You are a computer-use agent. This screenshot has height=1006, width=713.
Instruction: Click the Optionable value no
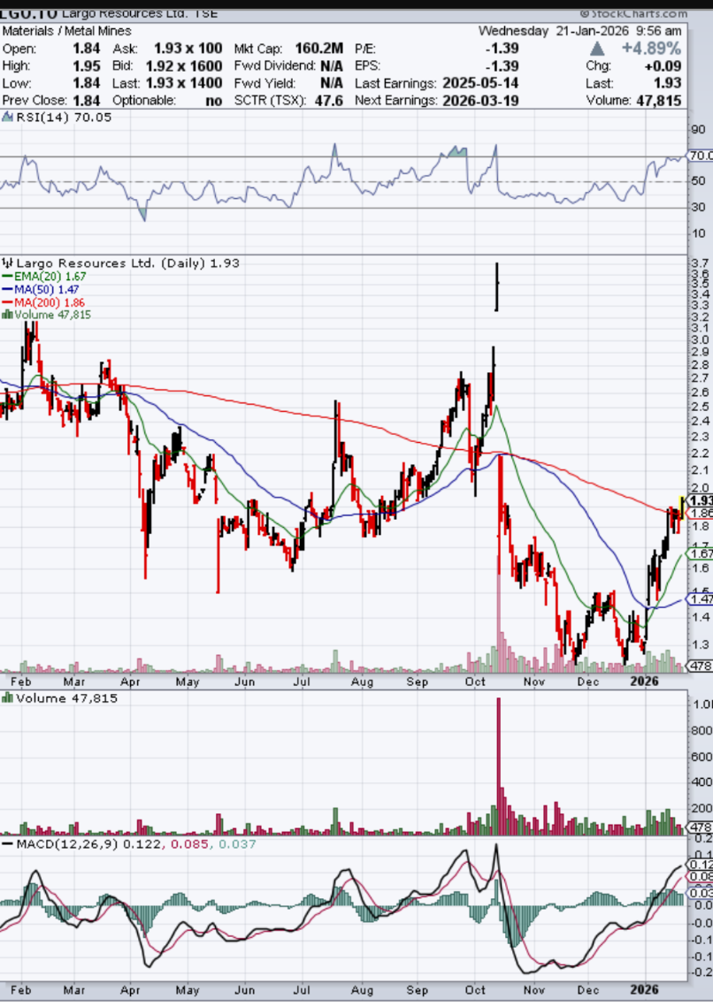tap(214, 101)
